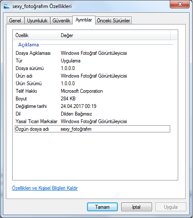Screen dimensions: 193x218
Task: Select the Tür property row
Action: click(92, 61)
